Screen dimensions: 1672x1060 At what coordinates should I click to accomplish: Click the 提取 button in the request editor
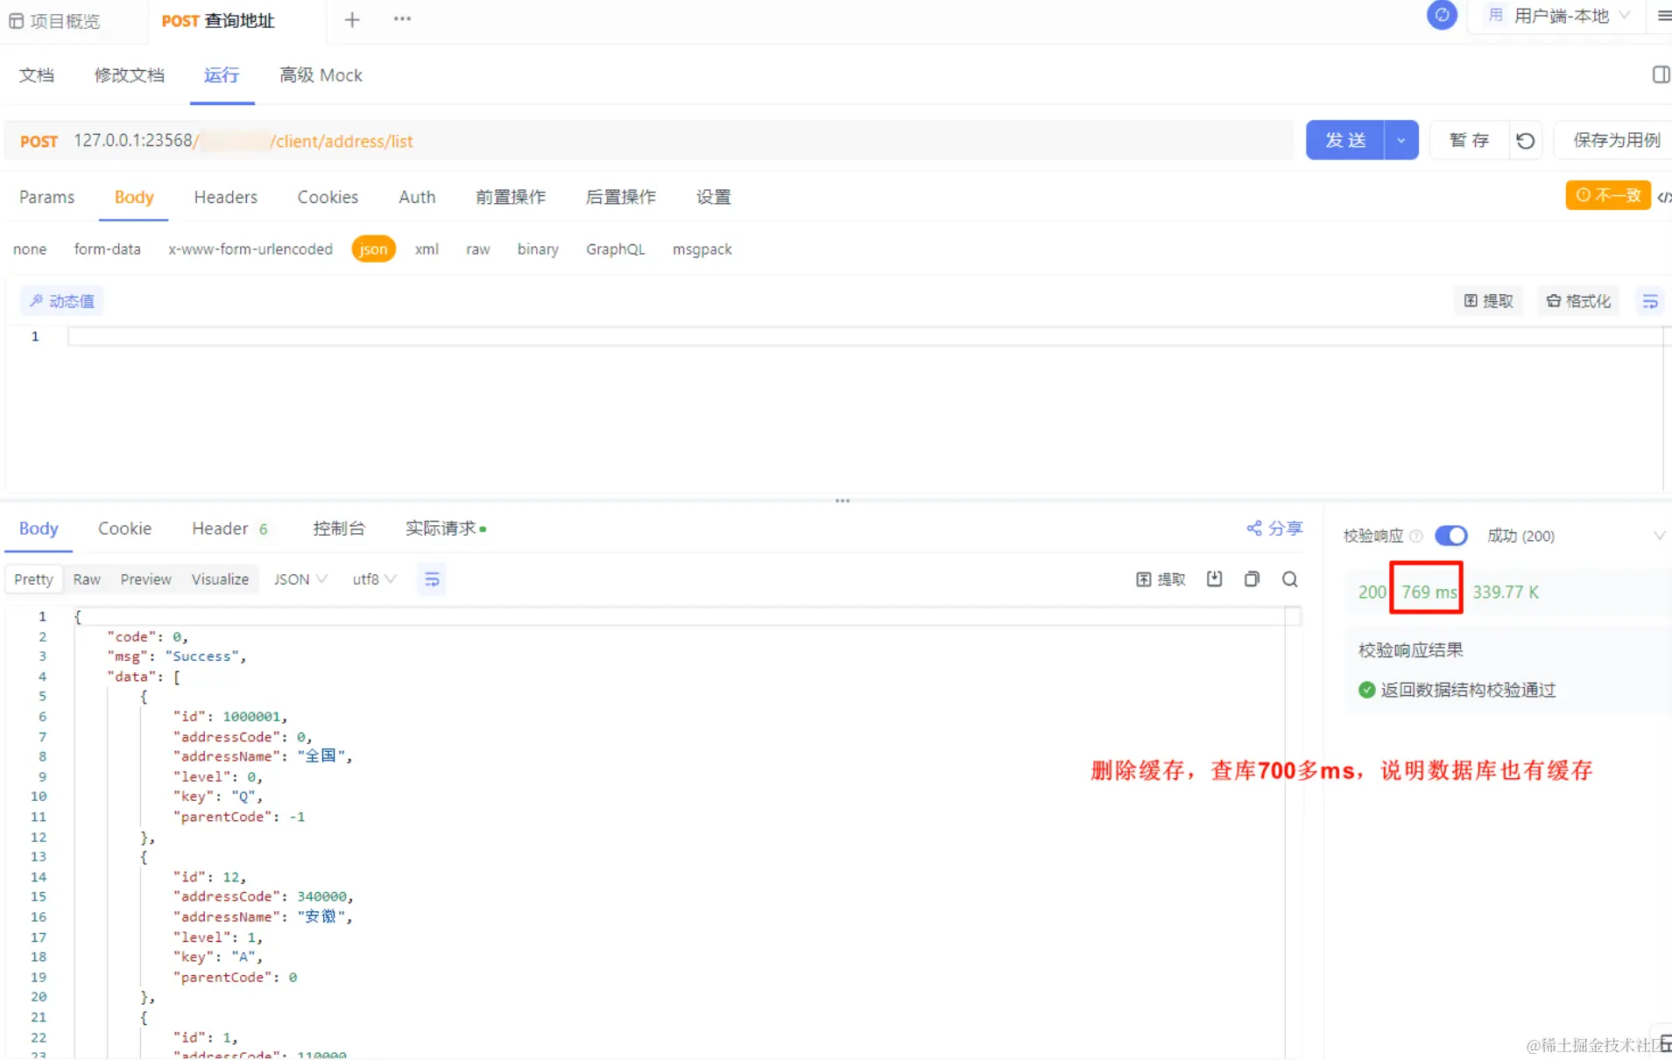(1489, 301)
